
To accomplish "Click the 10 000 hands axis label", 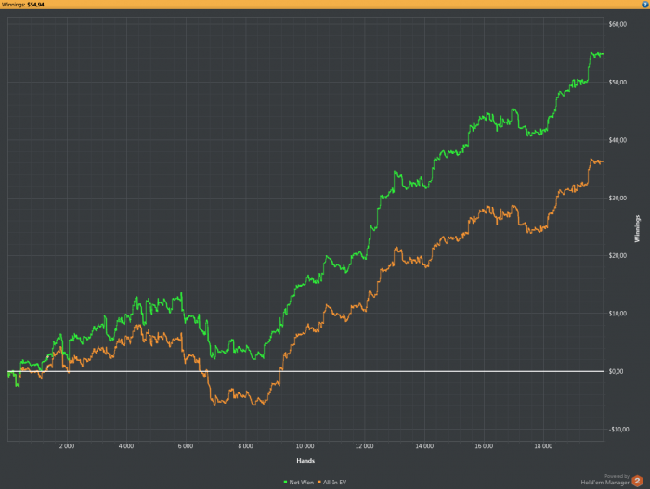I will (305, 446).
